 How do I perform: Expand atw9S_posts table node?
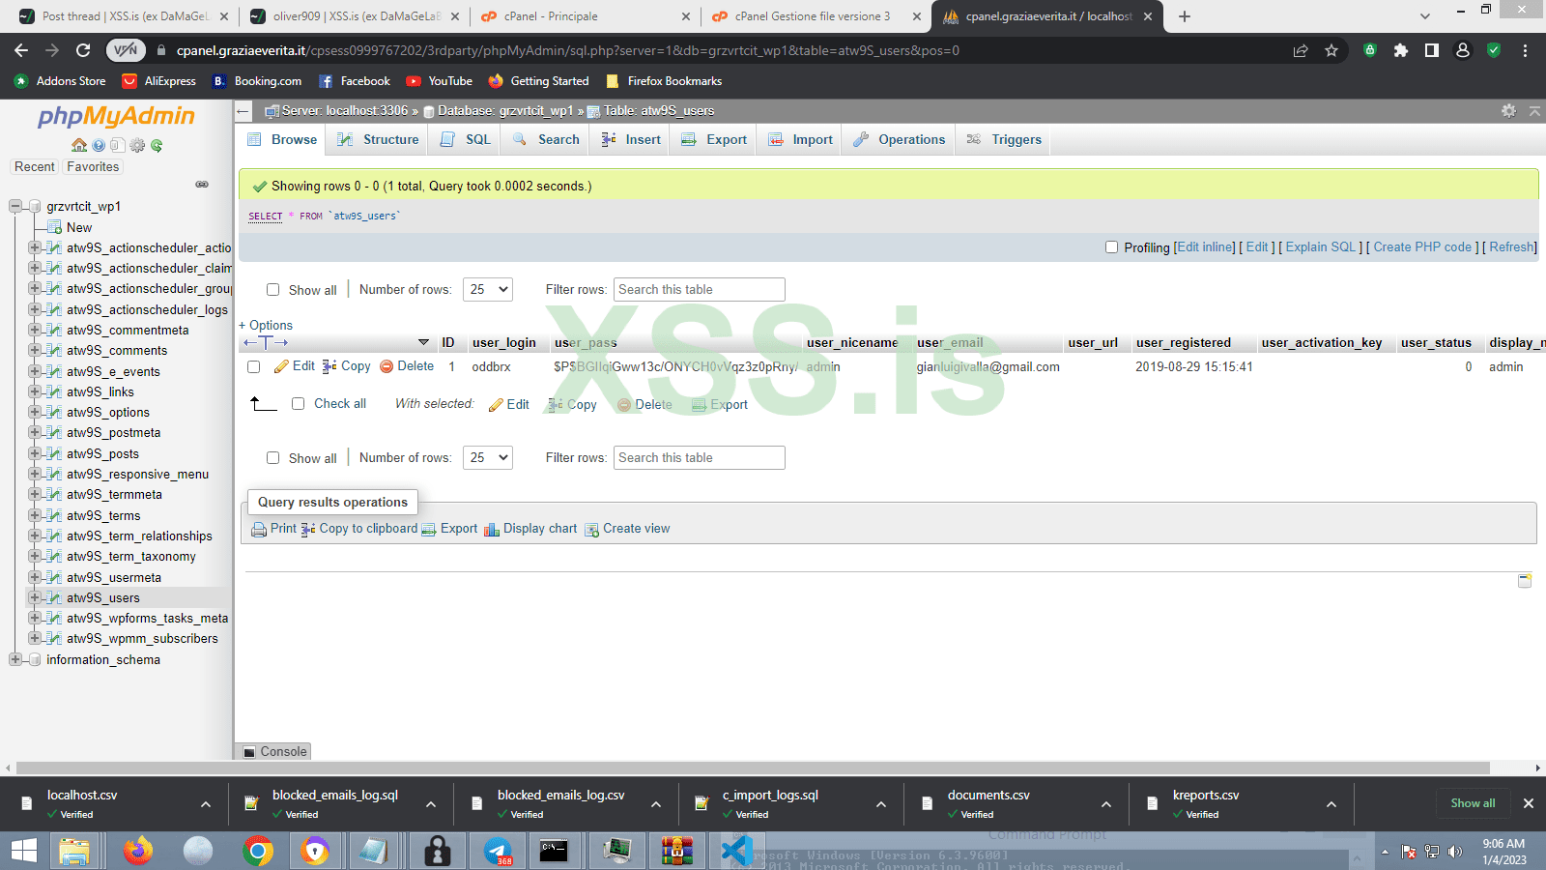click(x=34, y=453)
